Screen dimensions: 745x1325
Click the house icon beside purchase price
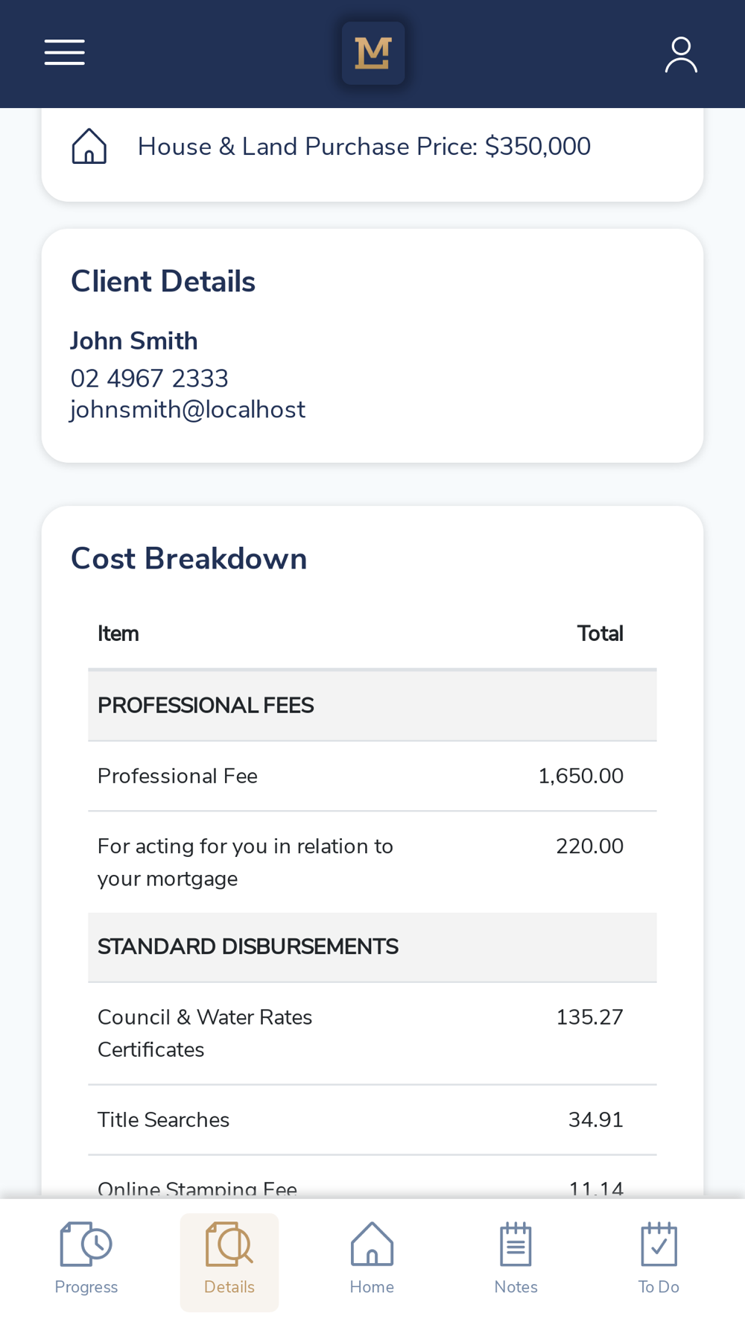[x=89, y=146]
